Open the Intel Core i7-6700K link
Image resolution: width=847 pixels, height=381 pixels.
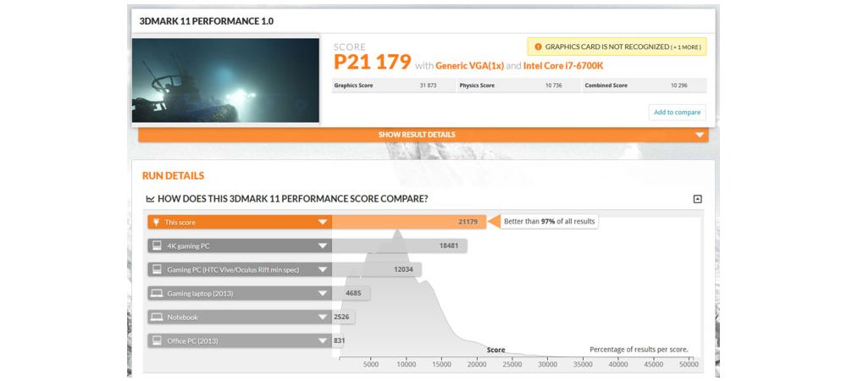tap(563, 65)
